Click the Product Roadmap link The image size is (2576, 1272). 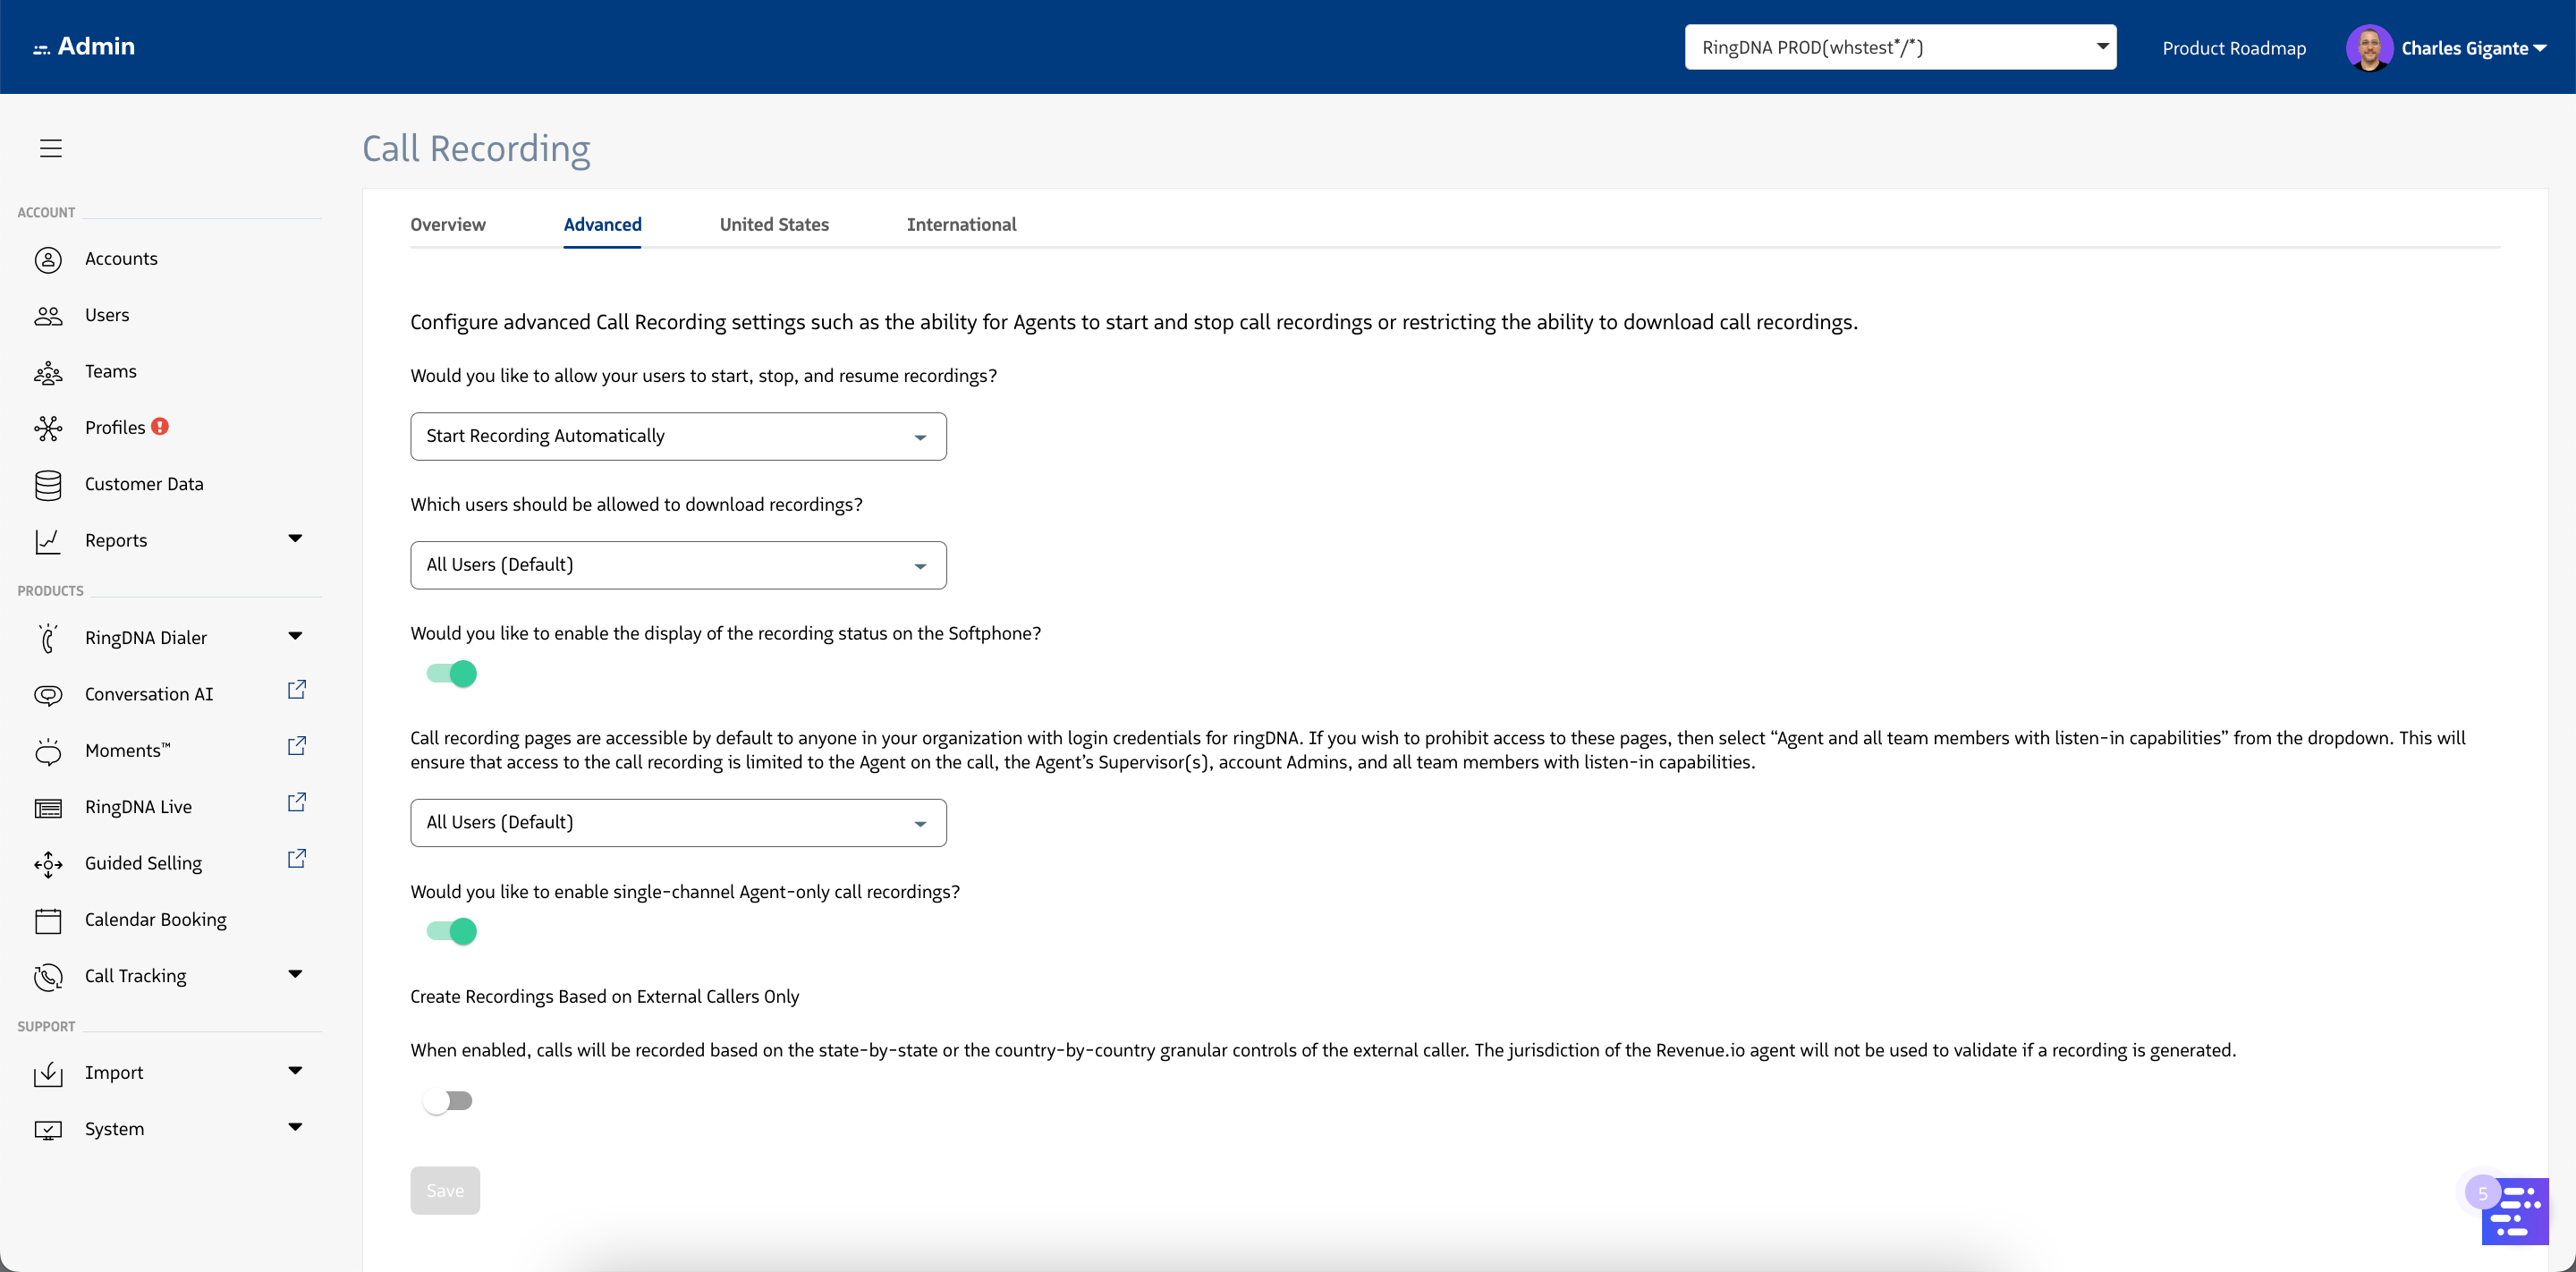[2233, 48]
